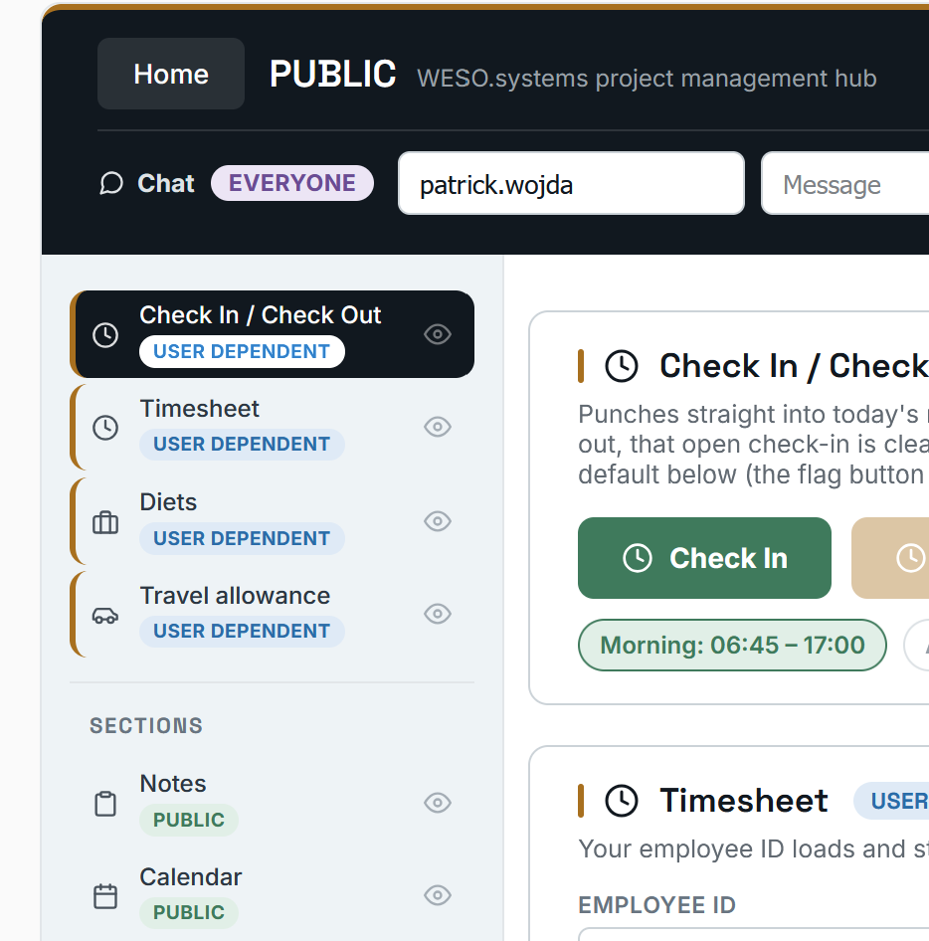Click the Diets suitcase icon
The image size is (929, 941).
[x=105, y=522]
